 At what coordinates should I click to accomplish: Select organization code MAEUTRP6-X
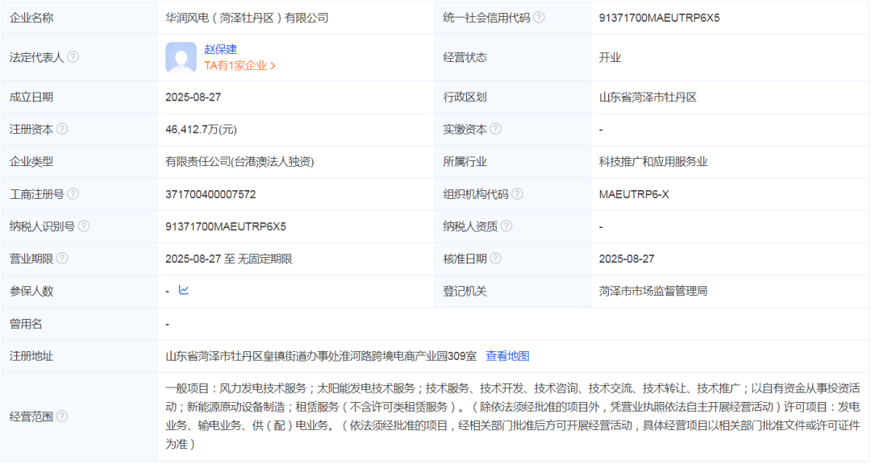(x=634, y=194)
